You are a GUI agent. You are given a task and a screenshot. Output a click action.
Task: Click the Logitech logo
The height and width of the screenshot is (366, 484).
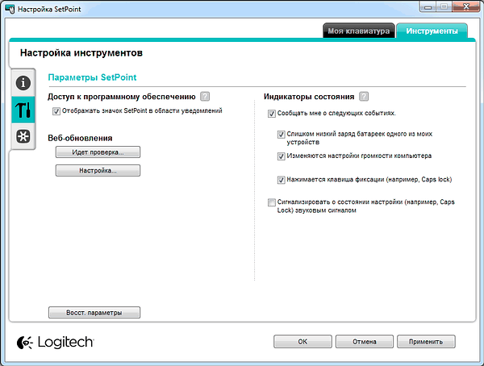(55, 343)
